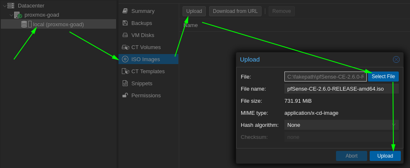Click the Permissions unlock icon

(125, 95)
